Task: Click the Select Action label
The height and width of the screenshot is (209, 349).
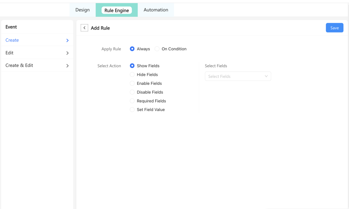Action: coord(109,66)
